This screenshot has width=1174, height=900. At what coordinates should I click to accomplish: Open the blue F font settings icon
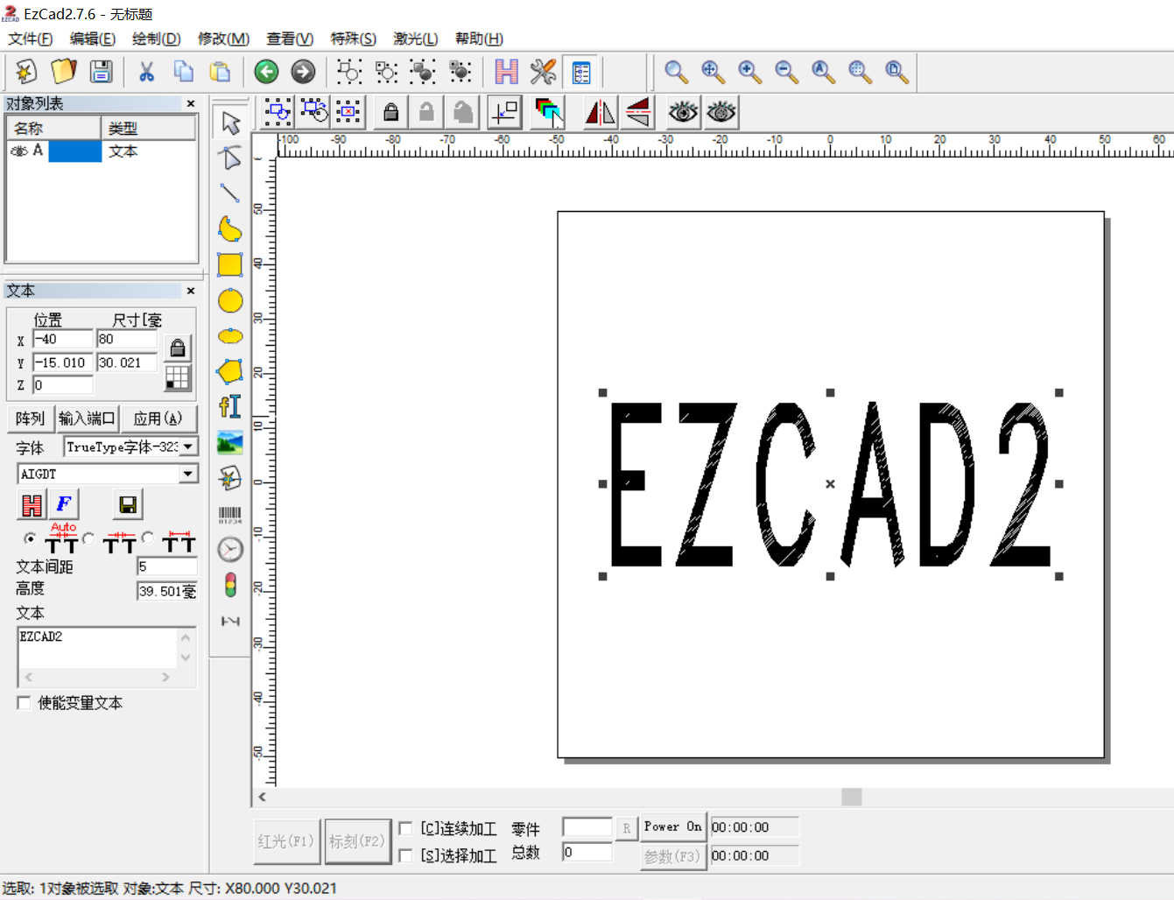click(63, 504)
